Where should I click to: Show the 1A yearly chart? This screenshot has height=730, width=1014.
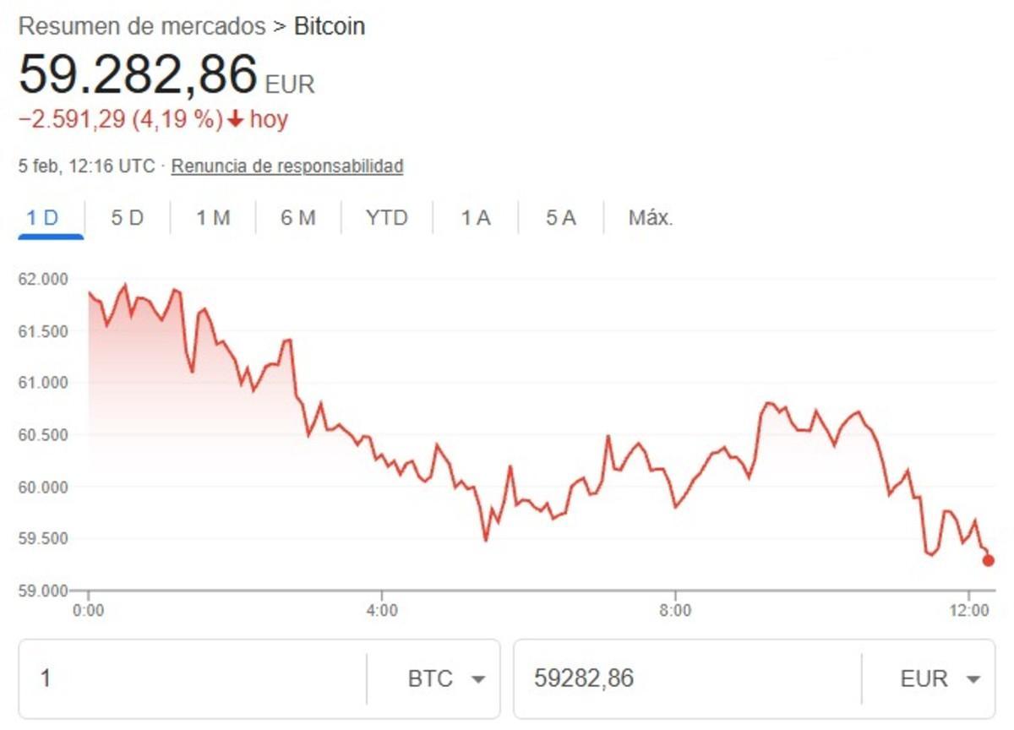point(474,217)
